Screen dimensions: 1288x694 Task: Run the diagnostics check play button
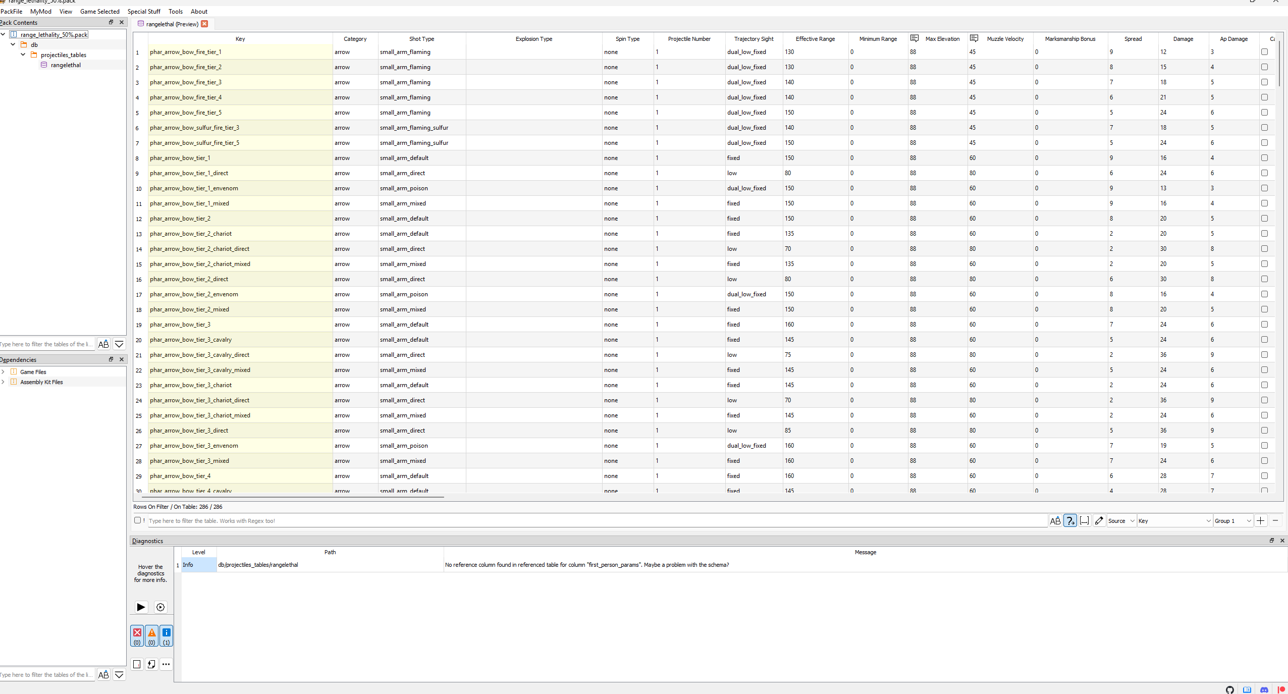tap(141, 607)
